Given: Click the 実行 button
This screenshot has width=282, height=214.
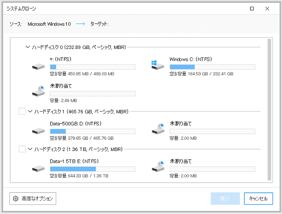Looking at the screenshot, I should (x=225, y=198).
